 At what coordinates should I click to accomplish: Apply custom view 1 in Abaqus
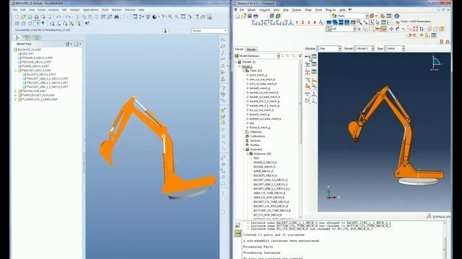[297, 22]
